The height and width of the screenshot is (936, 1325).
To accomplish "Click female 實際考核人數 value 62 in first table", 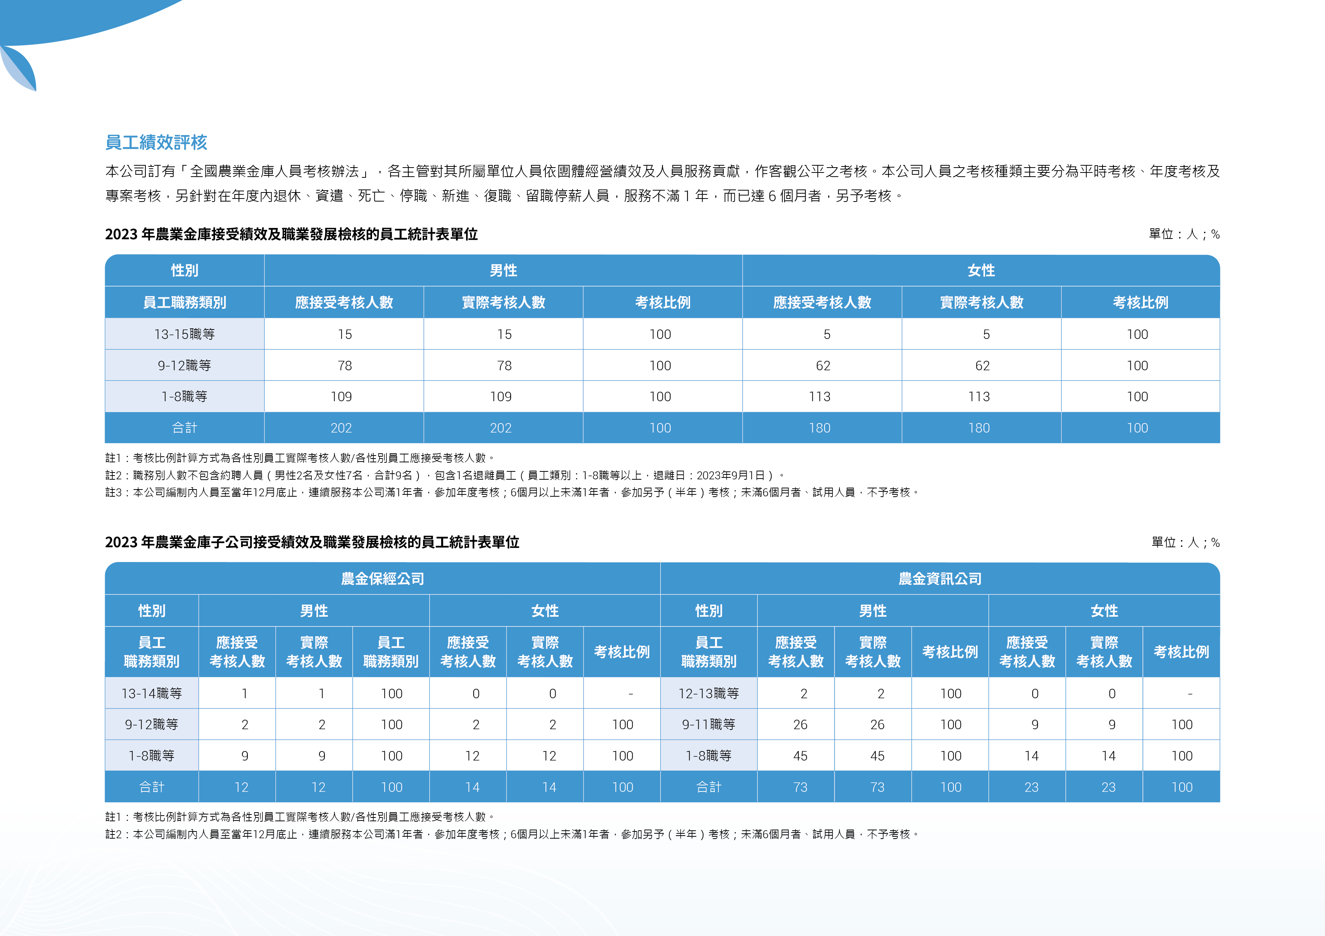I will pyautogui.click(x=982, y=366).
